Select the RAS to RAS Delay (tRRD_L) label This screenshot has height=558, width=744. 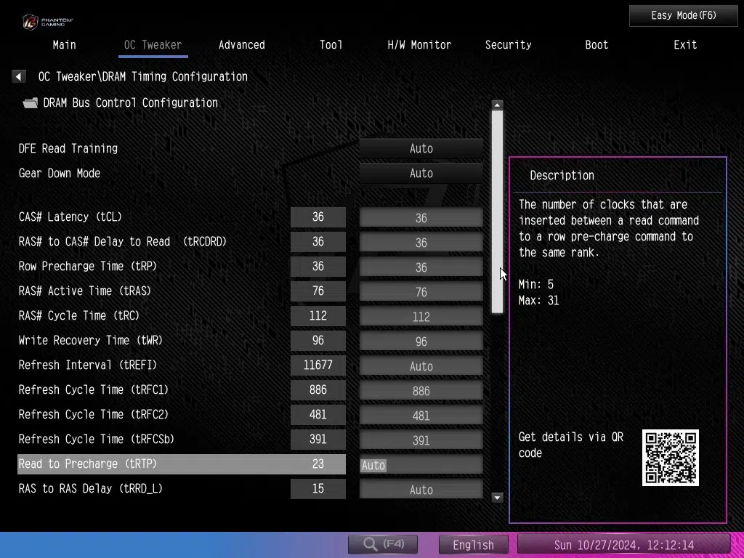point(91,488)
